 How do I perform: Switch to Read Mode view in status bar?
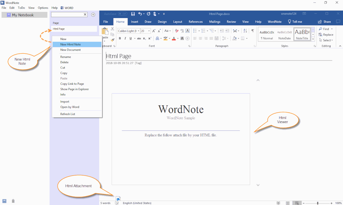pos(278,203)
